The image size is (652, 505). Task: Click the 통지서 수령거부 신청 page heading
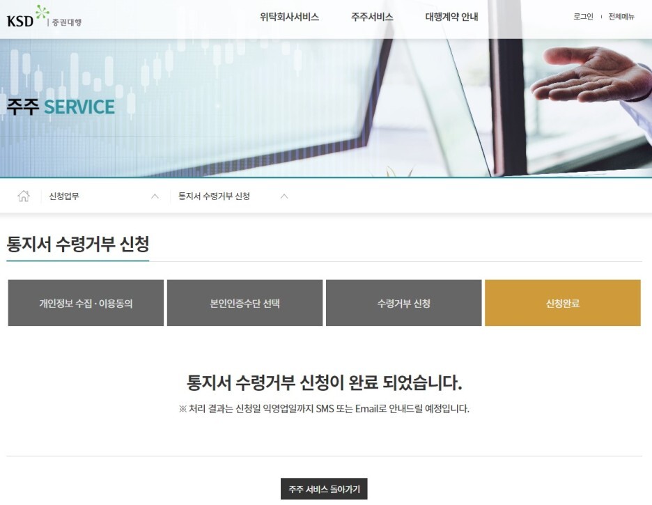pyautogui.click(x=78, y=244)
